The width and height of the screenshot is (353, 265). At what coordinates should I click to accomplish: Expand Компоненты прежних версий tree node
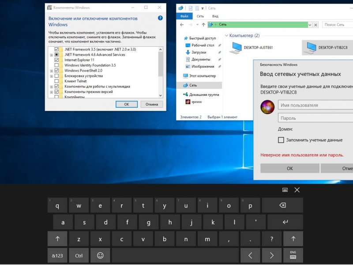pos(52,92)
